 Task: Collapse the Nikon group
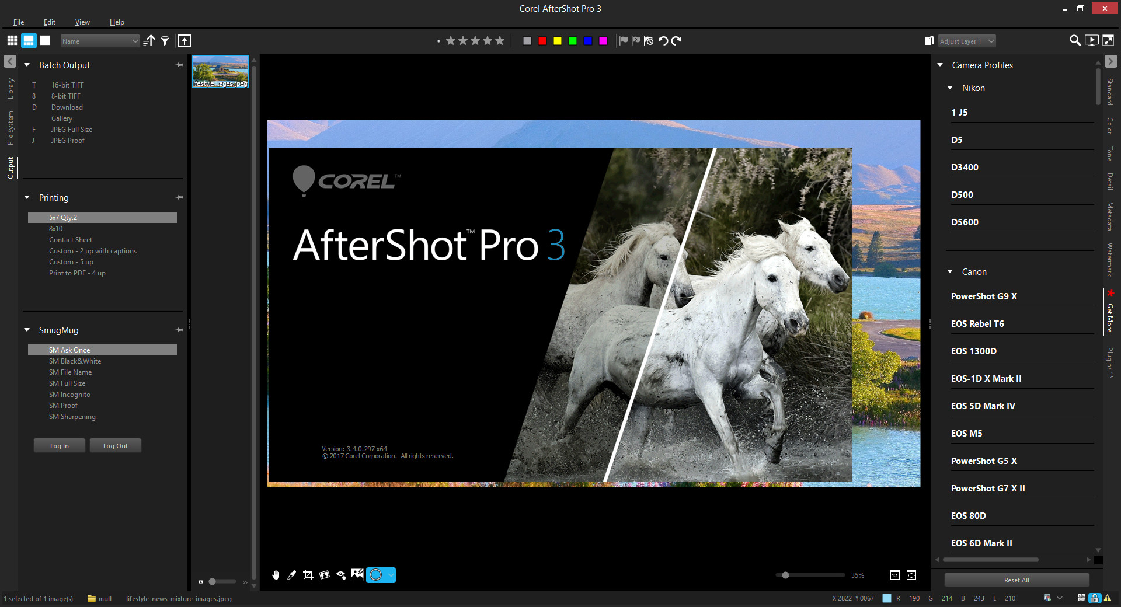click(x=950, y=88)
